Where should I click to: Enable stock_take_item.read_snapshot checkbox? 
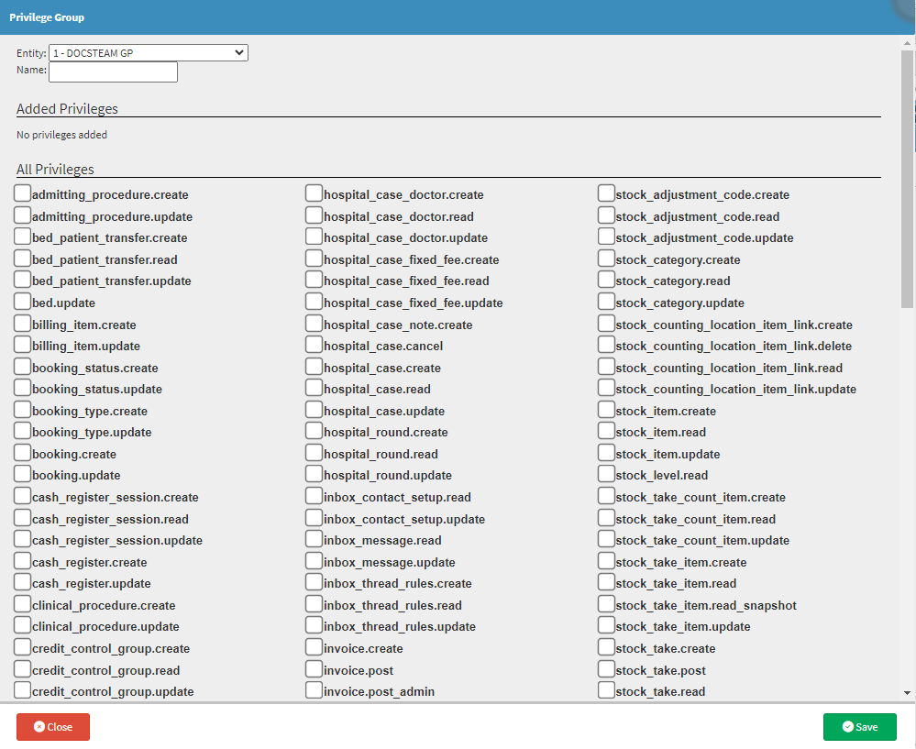point(606,604)
